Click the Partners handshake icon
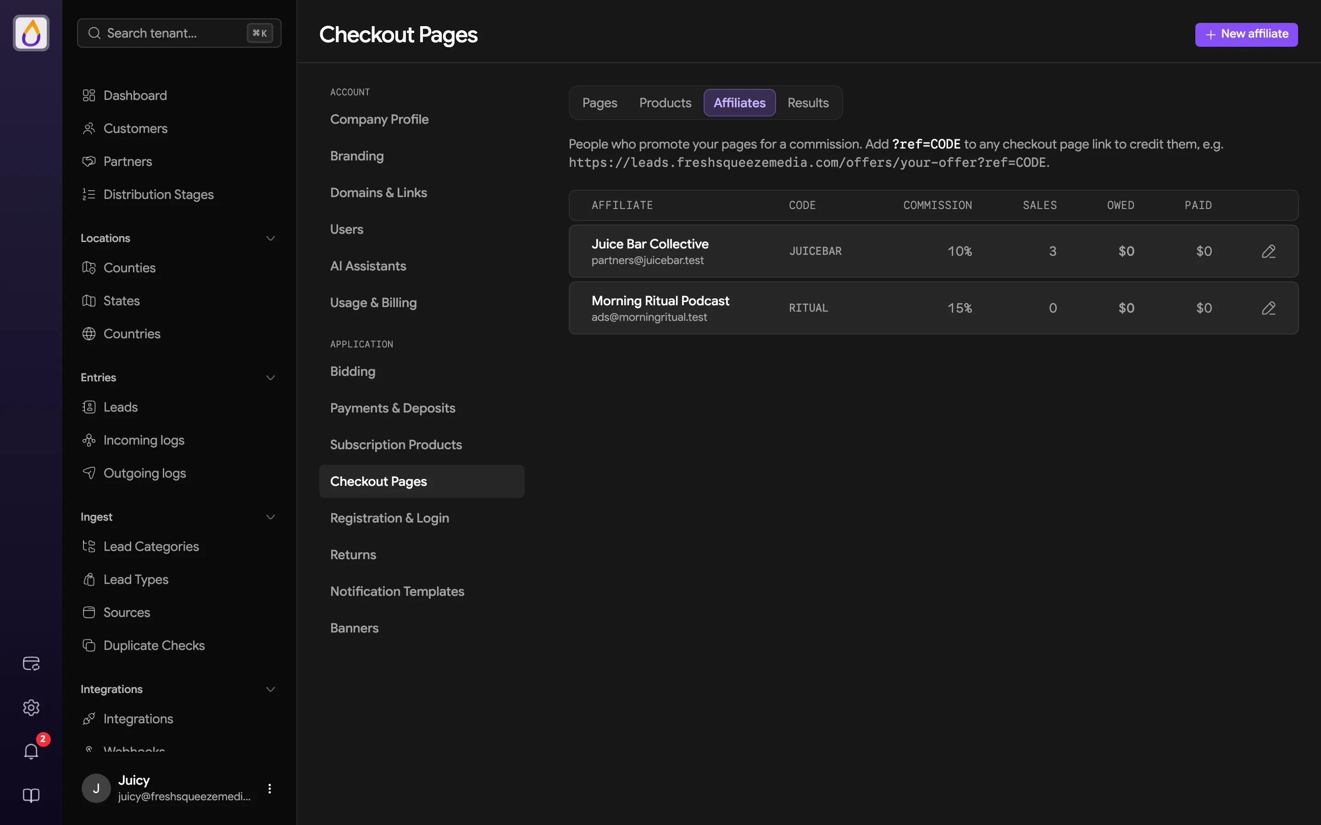This screenshot has width=1321, height=825. [x=89, y=161]
